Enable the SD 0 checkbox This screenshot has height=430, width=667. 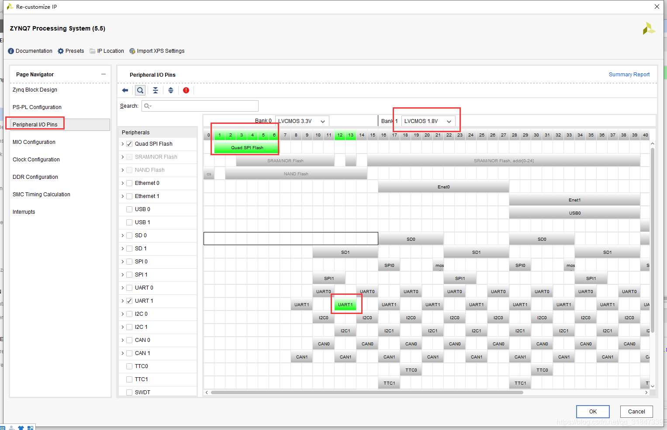129,235
